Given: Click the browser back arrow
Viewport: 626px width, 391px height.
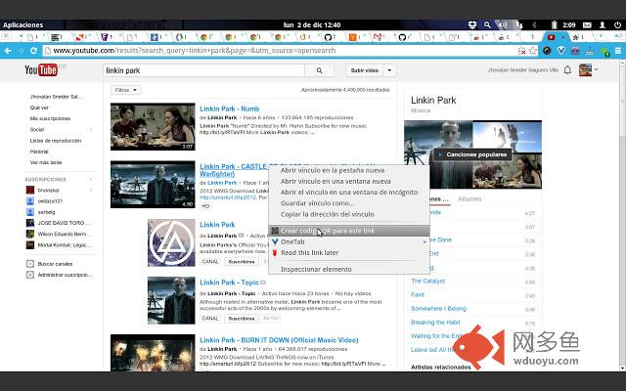Looking at the screenshot, I should pos(8,51).
